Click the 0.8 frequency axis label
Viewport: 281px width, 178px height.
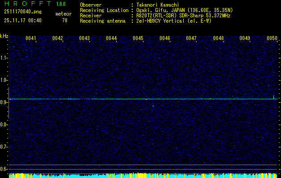[x=4, y=125]
